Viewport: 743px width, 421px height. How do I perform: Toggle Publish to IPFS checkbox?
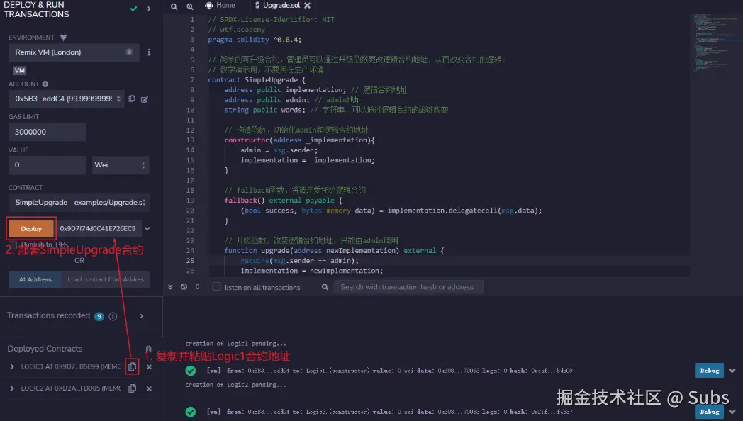point(13,245)
